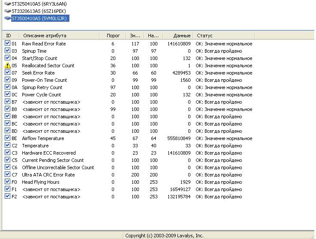The height and width of the screenshot is (239, 316).
Task: Sort by На... worst column header
Action: (153, 36)
